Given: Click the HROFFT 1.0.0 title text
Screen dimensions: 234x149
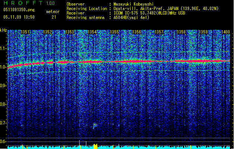Looking at the screenshot, I should coord(29,3).
